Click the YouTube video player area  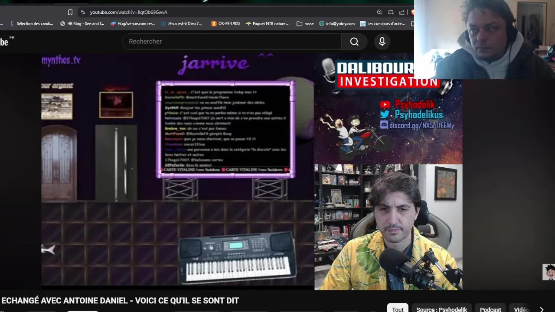click(251, 171)
